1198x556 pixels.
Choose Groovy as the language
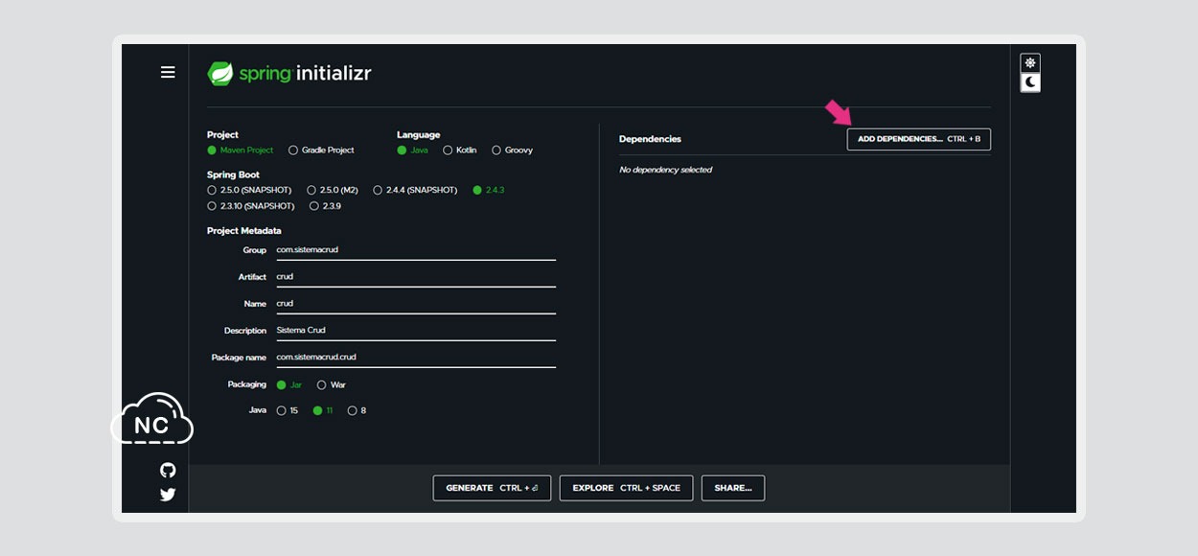click(512, 151)
